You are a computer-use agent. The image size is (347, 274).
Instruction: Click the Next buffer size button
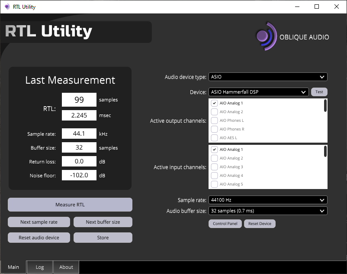[103, 222]
